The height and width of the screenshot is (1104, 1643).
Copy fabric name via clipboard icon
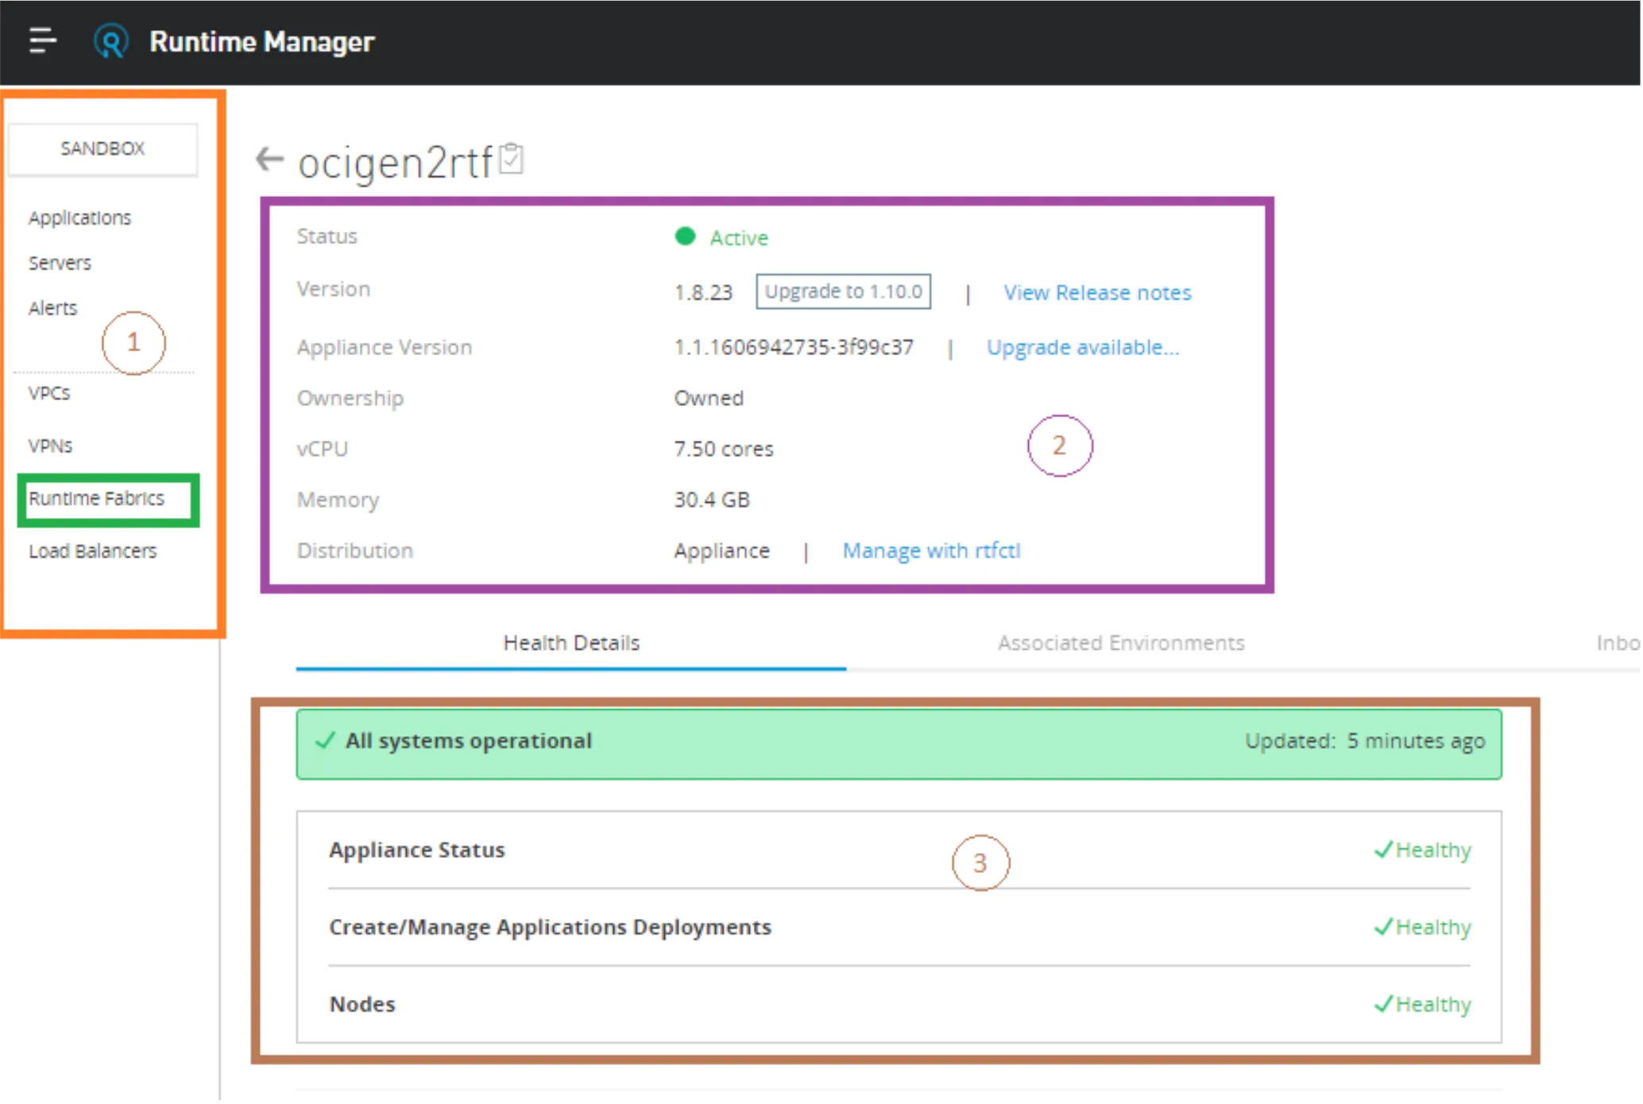click(x=512, y=158)
